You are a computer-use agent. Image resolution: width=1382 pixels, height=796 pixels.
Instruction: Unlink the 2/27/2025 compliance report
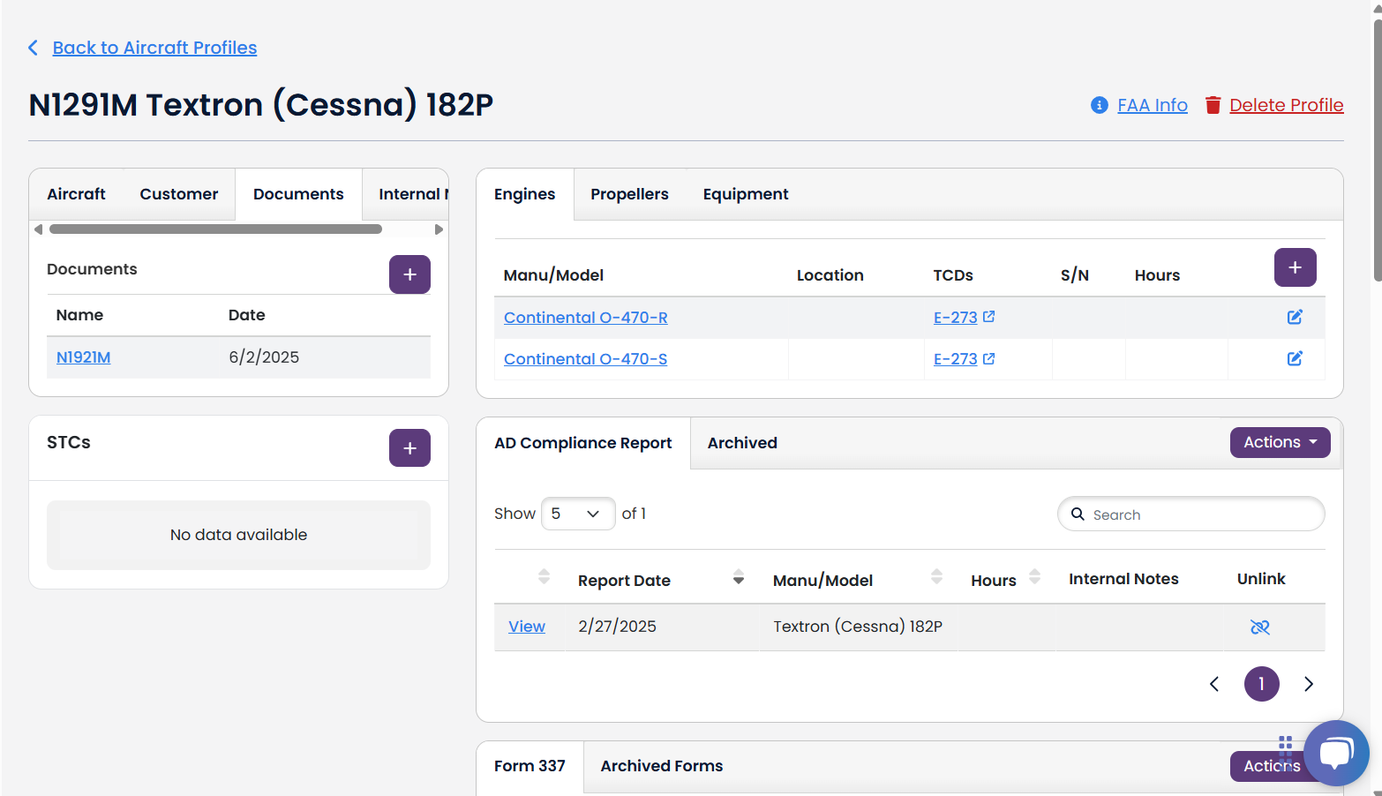[1260, 627]
